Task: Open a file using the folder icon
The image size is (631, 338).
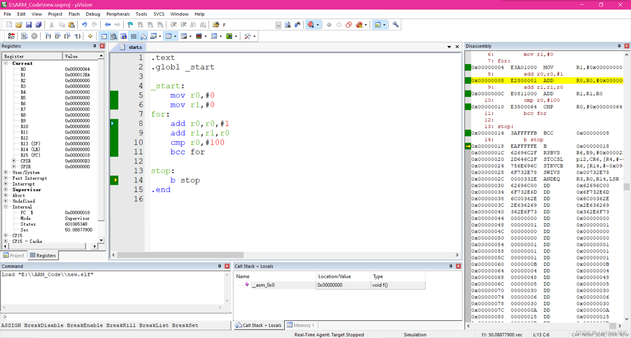Action: 19,25
